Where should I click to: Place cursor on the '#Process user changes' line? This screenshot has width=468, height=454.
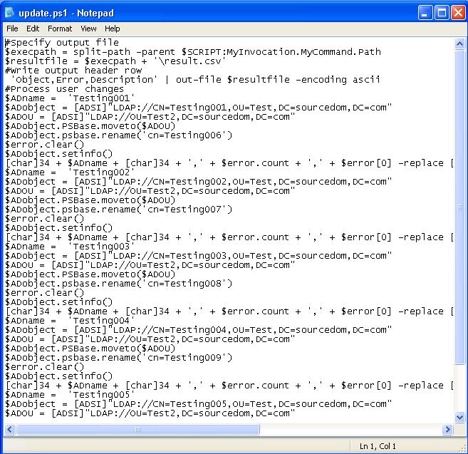(65, 89)
